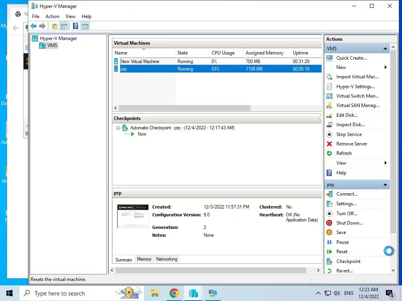
Task: Collapse the Automatic Checkpoint tree node
Action: click(118, 128)
